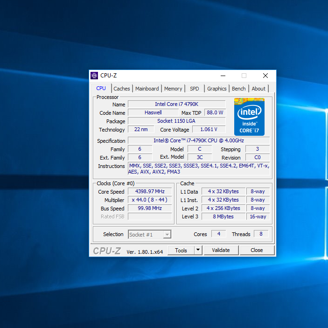Click the version text Ver. 1.80.1.x64
328x328 pixels.
(145, 252)
